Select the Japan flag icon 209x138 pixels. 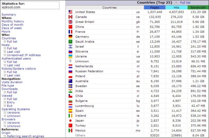70,121
